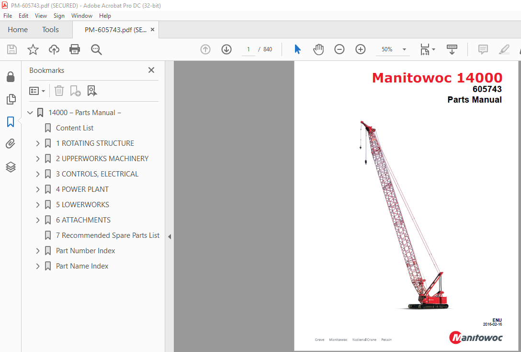Open security settings lock icon in sidebar
This screenshot has height=352, width=521.
11,77
